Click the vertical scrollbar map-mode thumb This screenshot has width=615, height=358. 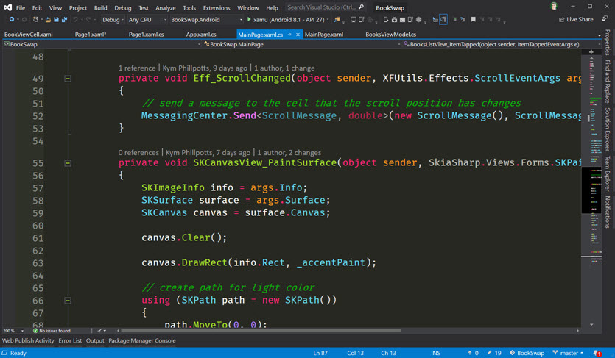(591, 190)
